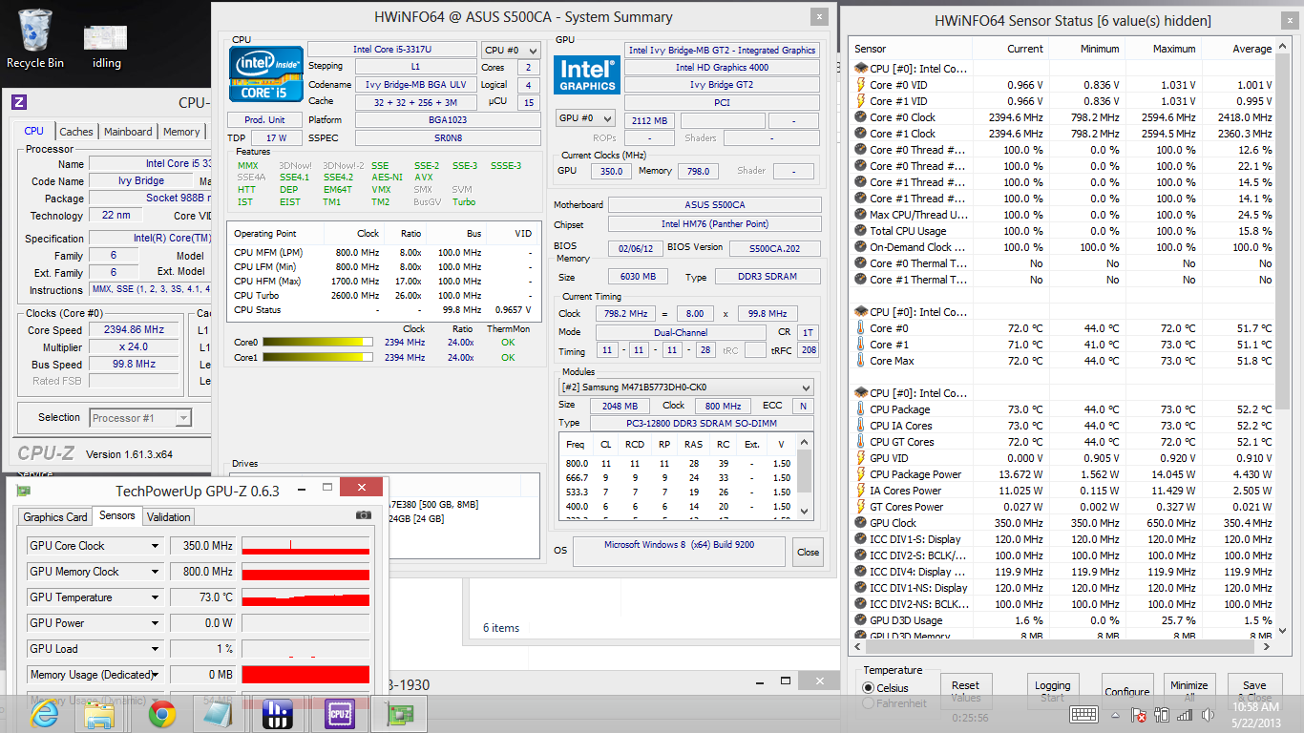The image size is (1304, 733).
Task: Click the lightning icon beside Core #0 VID
Action: click(860, 85)
